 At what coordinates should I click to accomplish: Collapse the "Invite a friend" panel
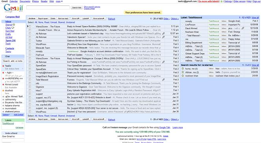pyautogui.click(x=4, y=133)
